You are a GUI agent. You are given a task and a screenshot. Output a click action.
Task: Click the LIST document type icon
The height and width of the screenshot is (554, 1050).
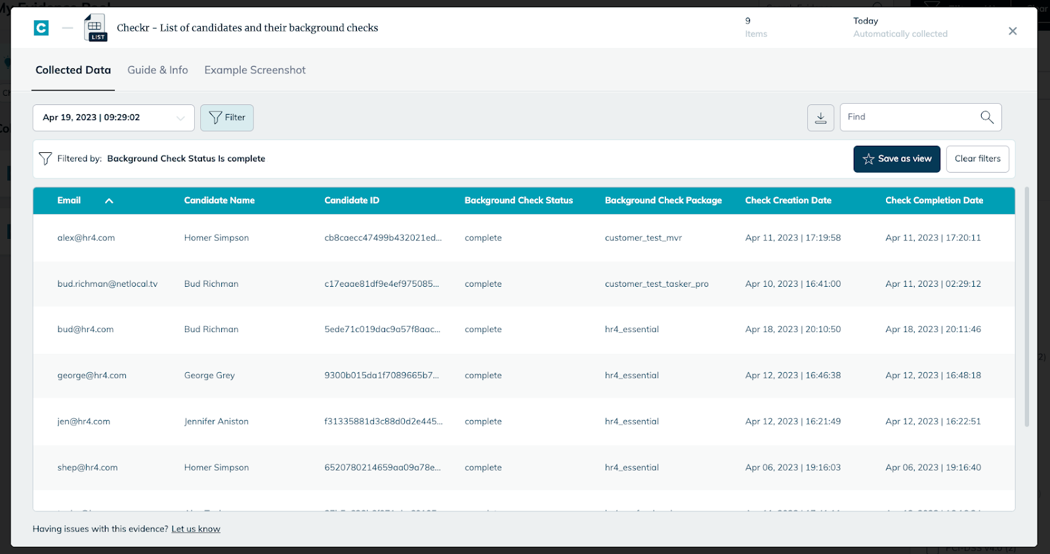pos(95,28)
